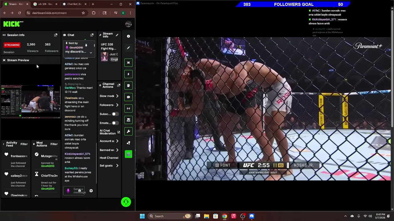Open pinned message three-dot options
The height and width of the screenshot is (221, 394).
[94, 45]
